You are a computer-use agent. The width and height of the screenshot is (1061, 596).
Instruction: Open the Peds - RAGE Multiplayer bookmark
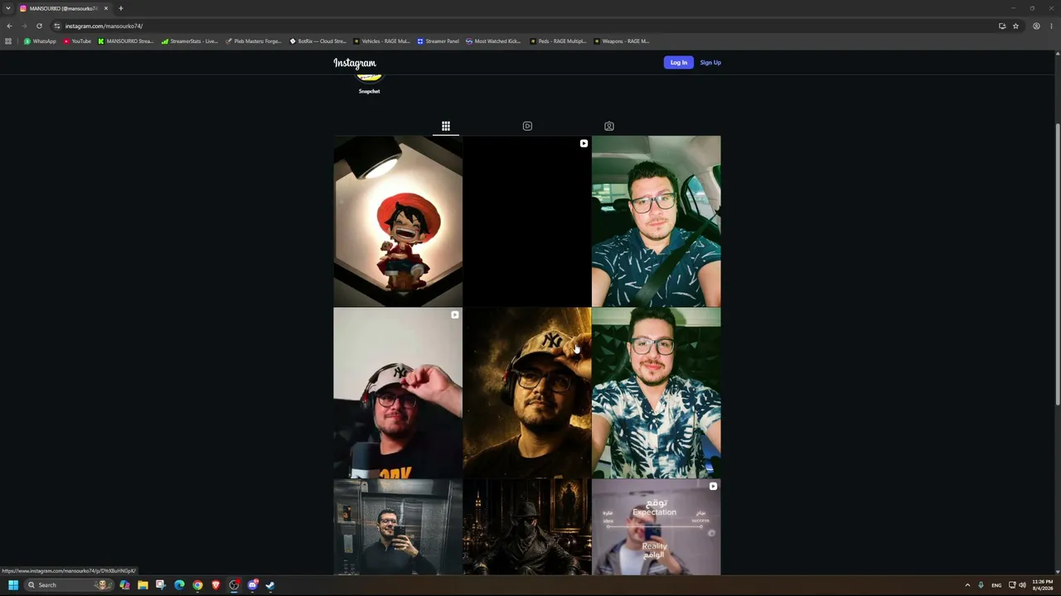(558, 41)
